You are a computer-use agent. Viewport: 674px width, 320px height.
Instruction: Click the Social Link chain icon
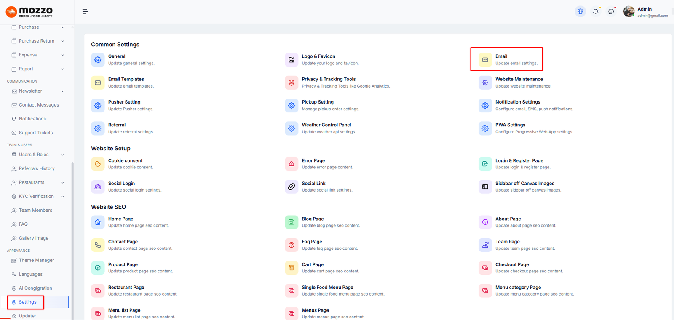(x=292, y=187)
